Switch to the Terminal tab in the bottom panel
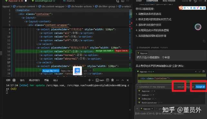Image resolution: width=207 pixels, height=119 pixels. coord(46,80)
